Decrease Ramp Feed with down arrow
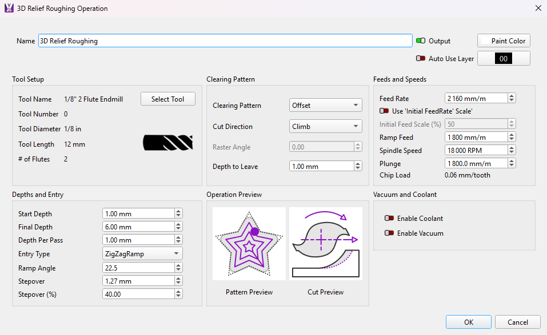 pos(512,140)
